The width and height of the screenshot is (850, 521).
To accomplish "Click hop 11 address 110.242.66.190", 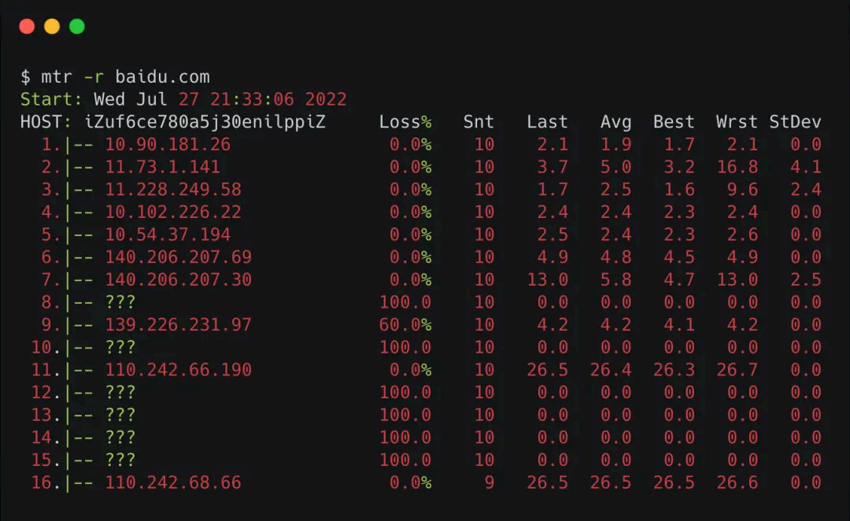I will point(179,370).
